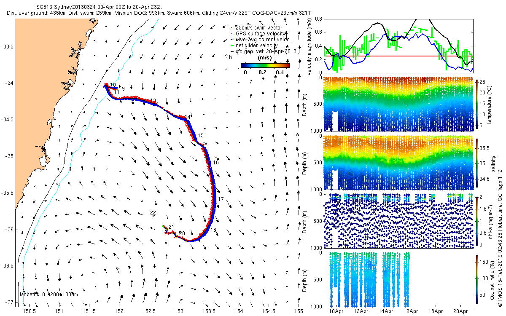The image size is (506, 316).
Task: Click the '34.5' tick on salinity colorbar
Action: tap(485, 179)
